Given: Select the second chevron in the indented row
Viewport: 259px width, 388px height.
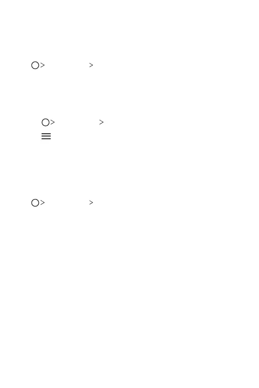Looking at the screenshot, I should [x=101, y=122].
